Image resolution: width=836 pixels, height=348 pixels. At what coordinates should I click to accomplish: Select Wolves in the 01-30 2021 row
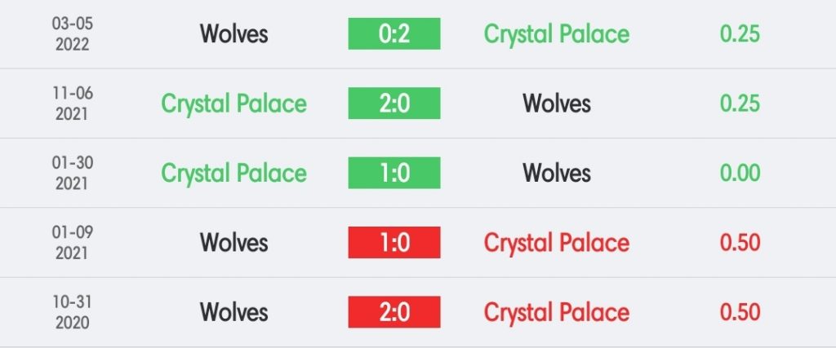point(557,174)
